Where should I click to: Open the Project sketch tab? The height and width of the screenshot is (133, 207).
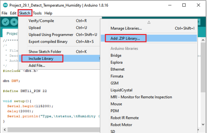[x=12, y=33]
